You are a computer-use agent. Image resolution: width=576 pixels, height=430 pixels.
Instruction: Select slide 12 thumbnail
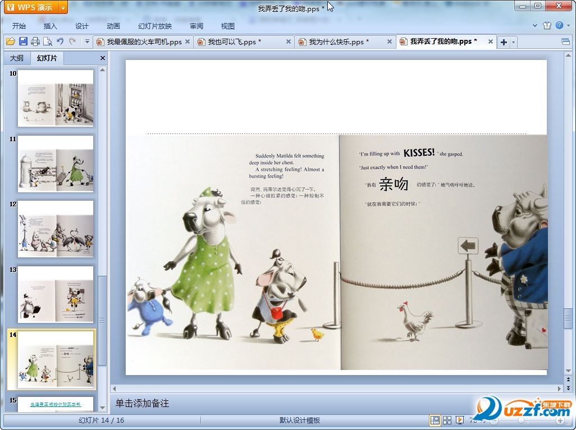[56, 229]
